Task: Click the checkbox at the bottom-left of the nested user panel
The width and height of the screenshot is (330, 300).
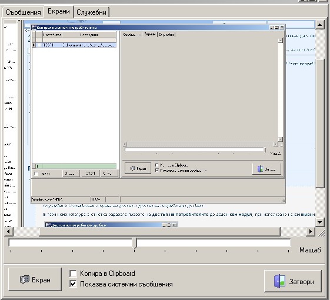Action: (x=36, y=174)
